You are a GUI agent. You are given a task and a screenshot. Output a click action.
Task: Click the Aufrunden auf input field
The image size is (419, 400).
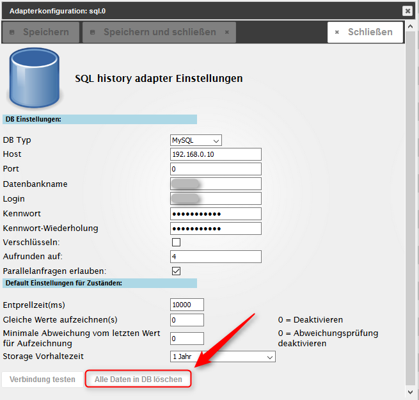[x=216, y=257]
